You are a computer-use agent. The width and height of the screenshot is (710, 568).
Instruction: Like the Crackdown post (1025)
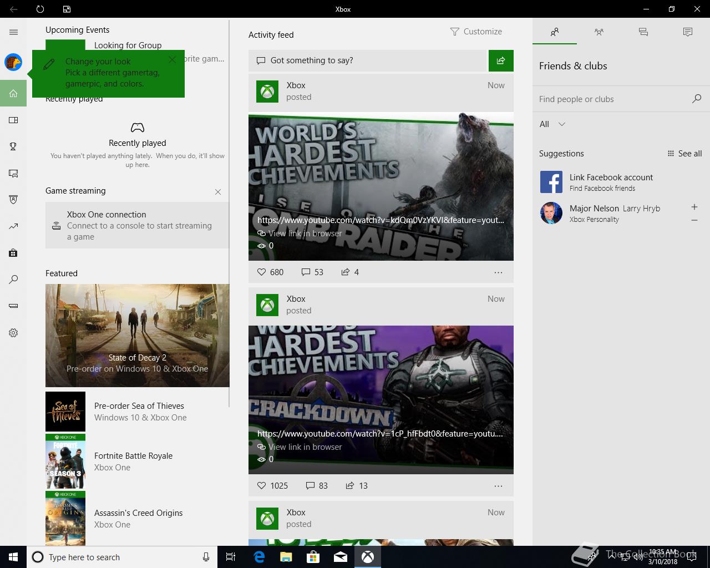click(272, 485)
